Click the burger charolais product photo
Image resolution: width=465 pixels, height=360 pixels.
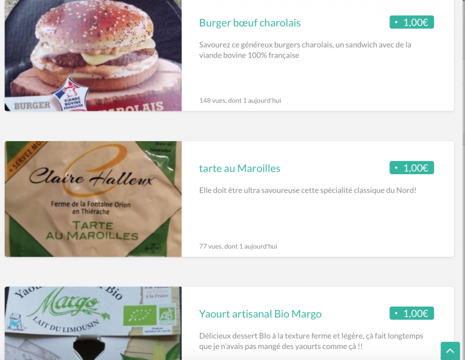tap(93, 55)
